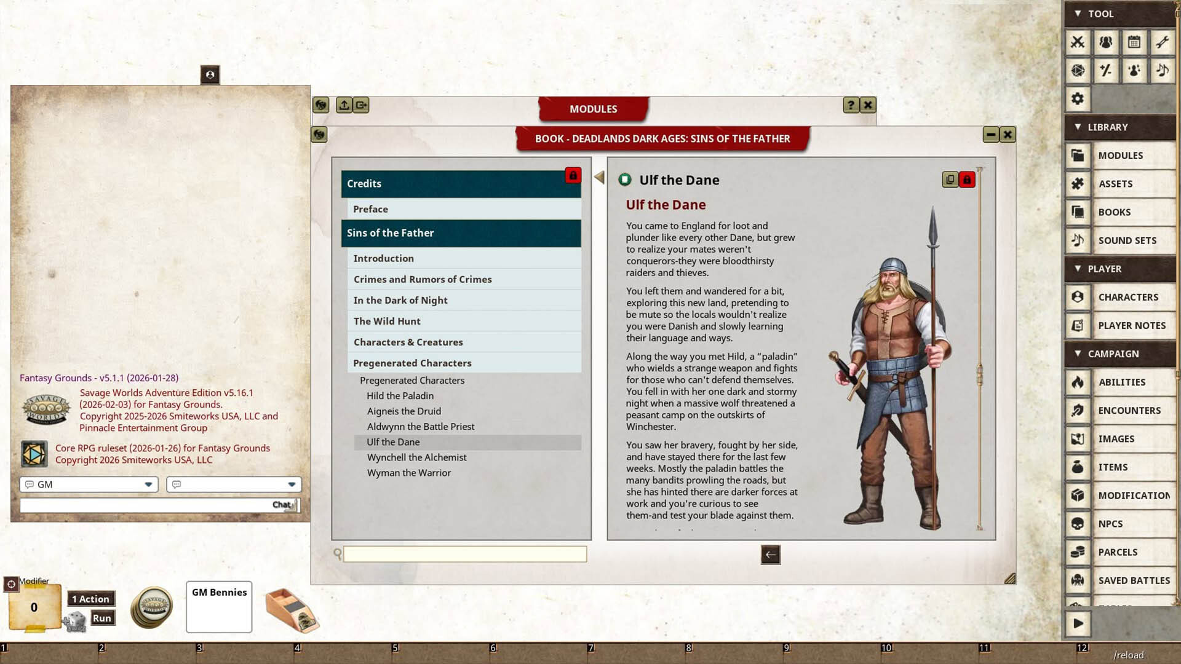1181x664 pixels.
Task: Click the search field at the book window bottom
Action: pyautogui.click(x=466, y=554)
